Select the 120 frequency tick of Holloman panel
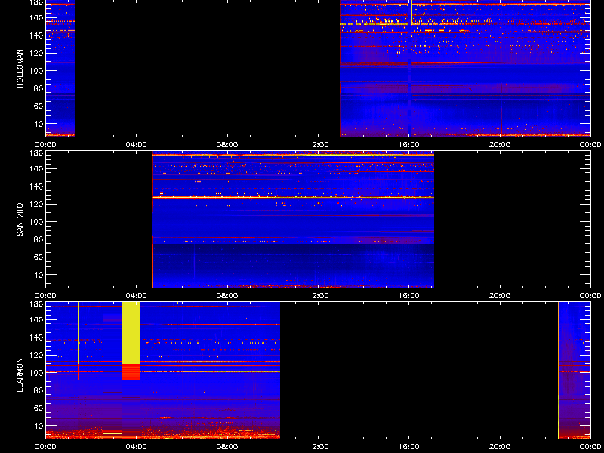 click(x=37, y=53)
